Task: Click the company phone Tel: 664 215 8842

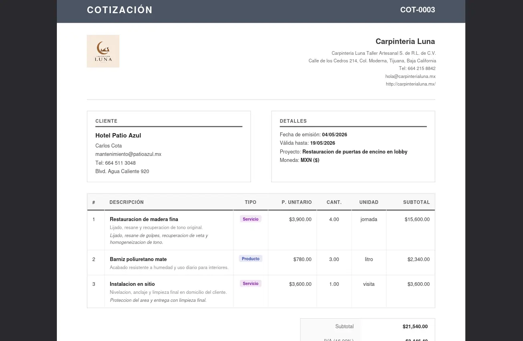Action: pyautogui.click(x=417, y=69)
